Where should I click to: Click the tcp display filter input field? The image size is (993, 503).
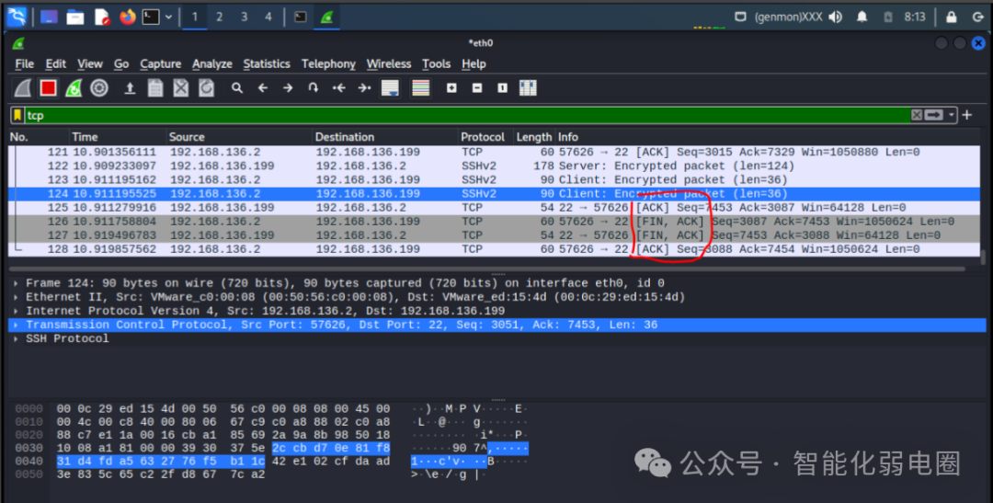tap(467, 115)
